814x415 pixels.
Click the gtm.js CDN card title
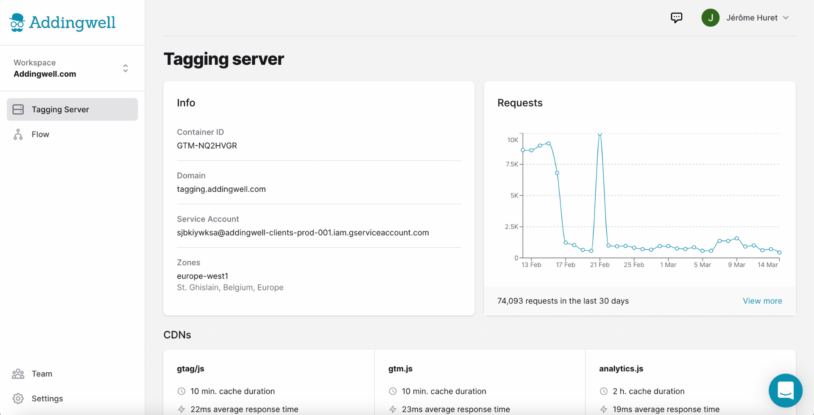[x=400, y=369]
